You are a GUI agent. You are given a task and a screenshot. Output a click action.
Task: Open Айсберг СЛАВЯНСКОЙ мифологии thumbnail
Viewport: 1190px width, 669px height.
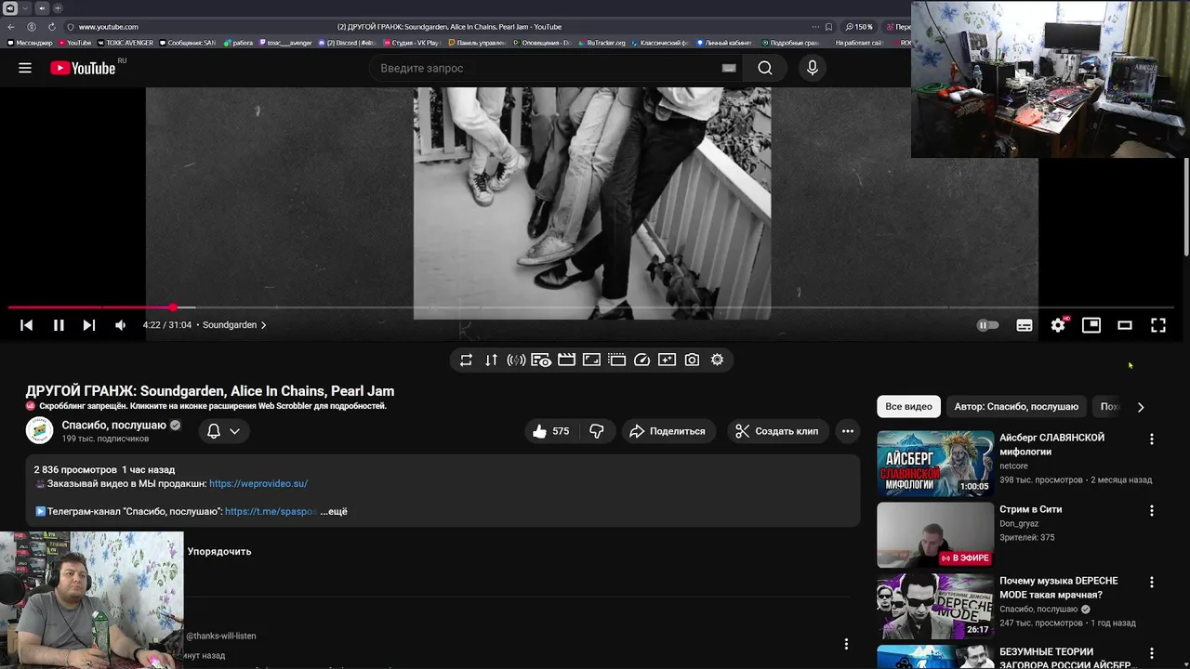click(935, 464)
